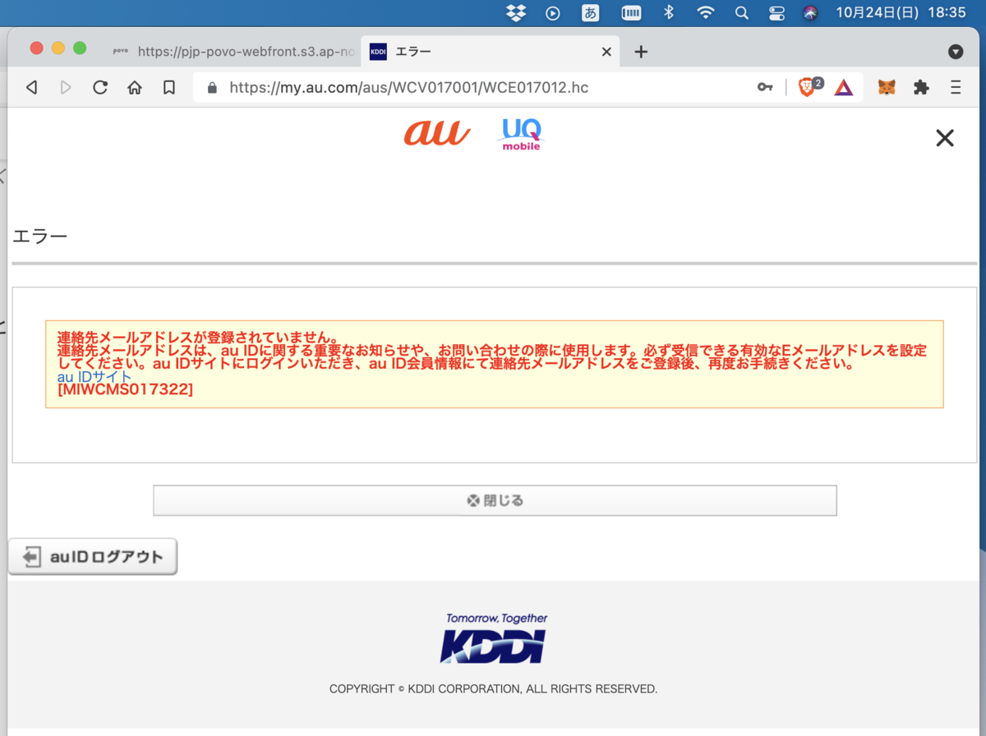This screenshot has height=736, width=986.
Task: Go forward with browser forward arrow
Action: pos(66,87)
